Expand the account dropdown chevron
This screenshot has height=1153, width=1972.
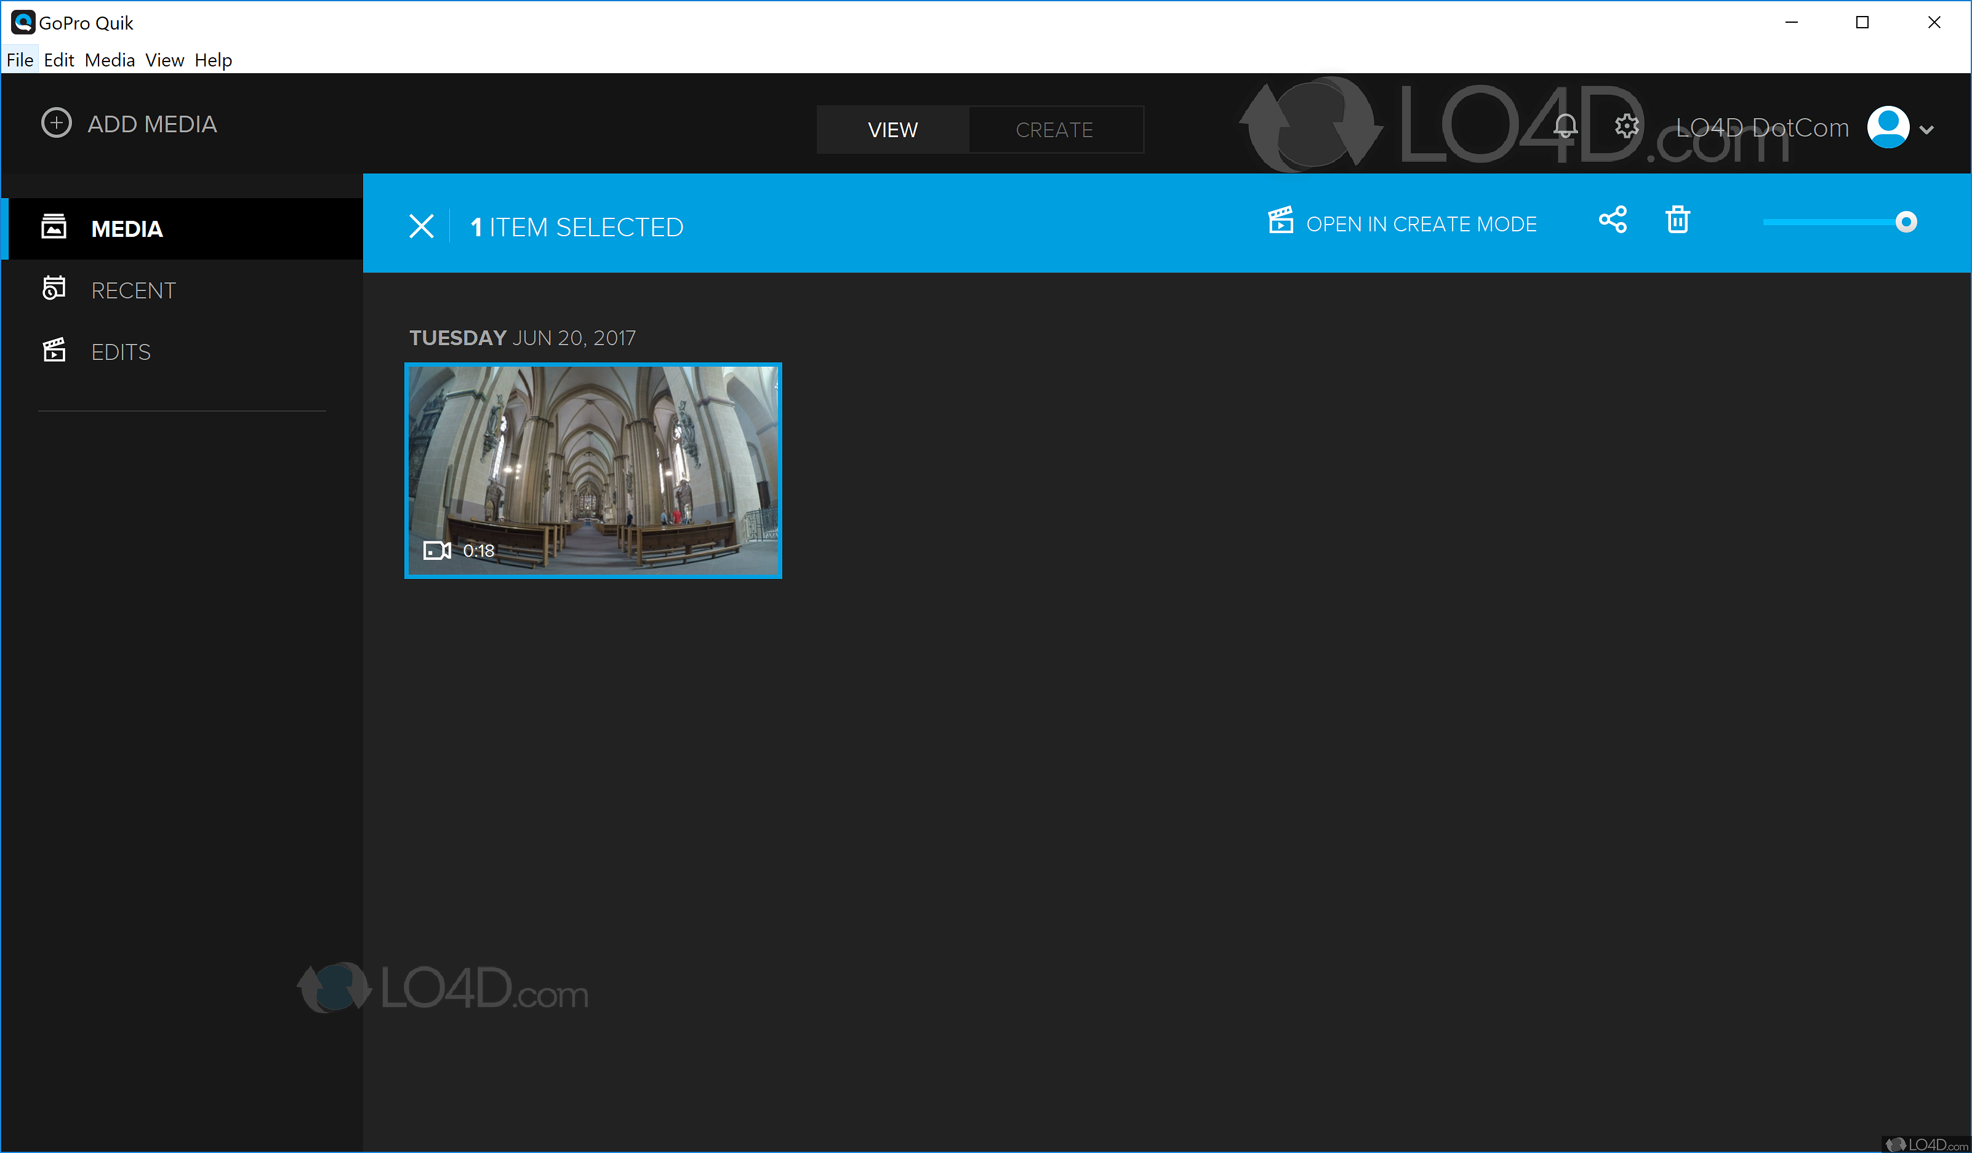click(x=1926, y=130)
